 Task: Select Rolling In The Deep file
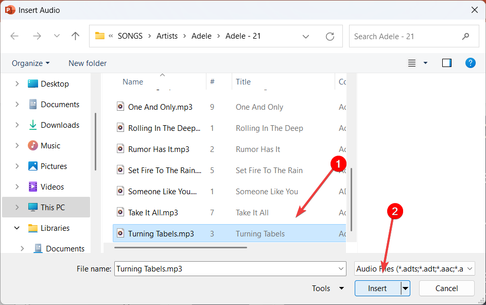230,128
